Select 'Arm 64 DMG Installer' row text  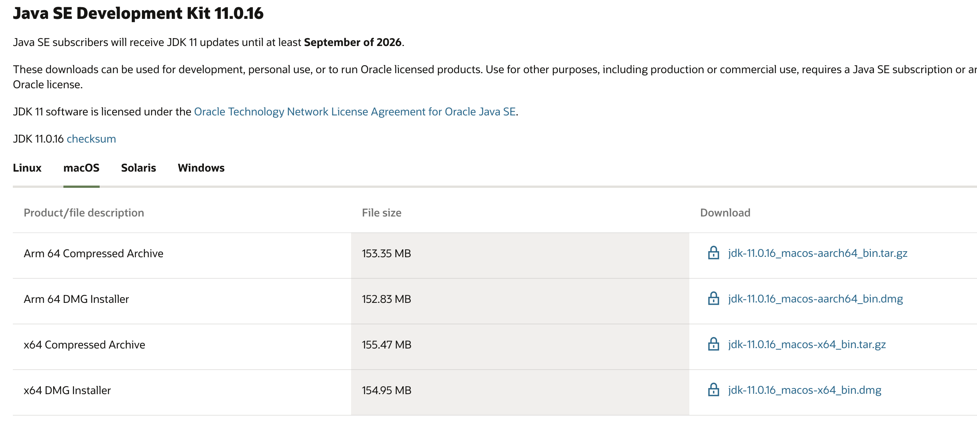[x=76, y=299]
